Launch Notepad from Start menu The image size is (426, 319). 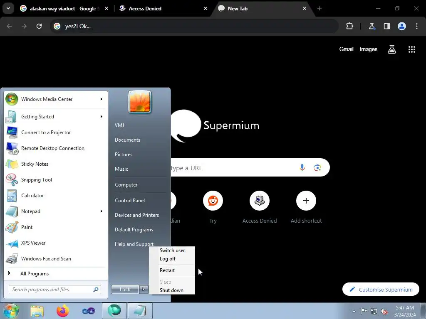[56, 211]
